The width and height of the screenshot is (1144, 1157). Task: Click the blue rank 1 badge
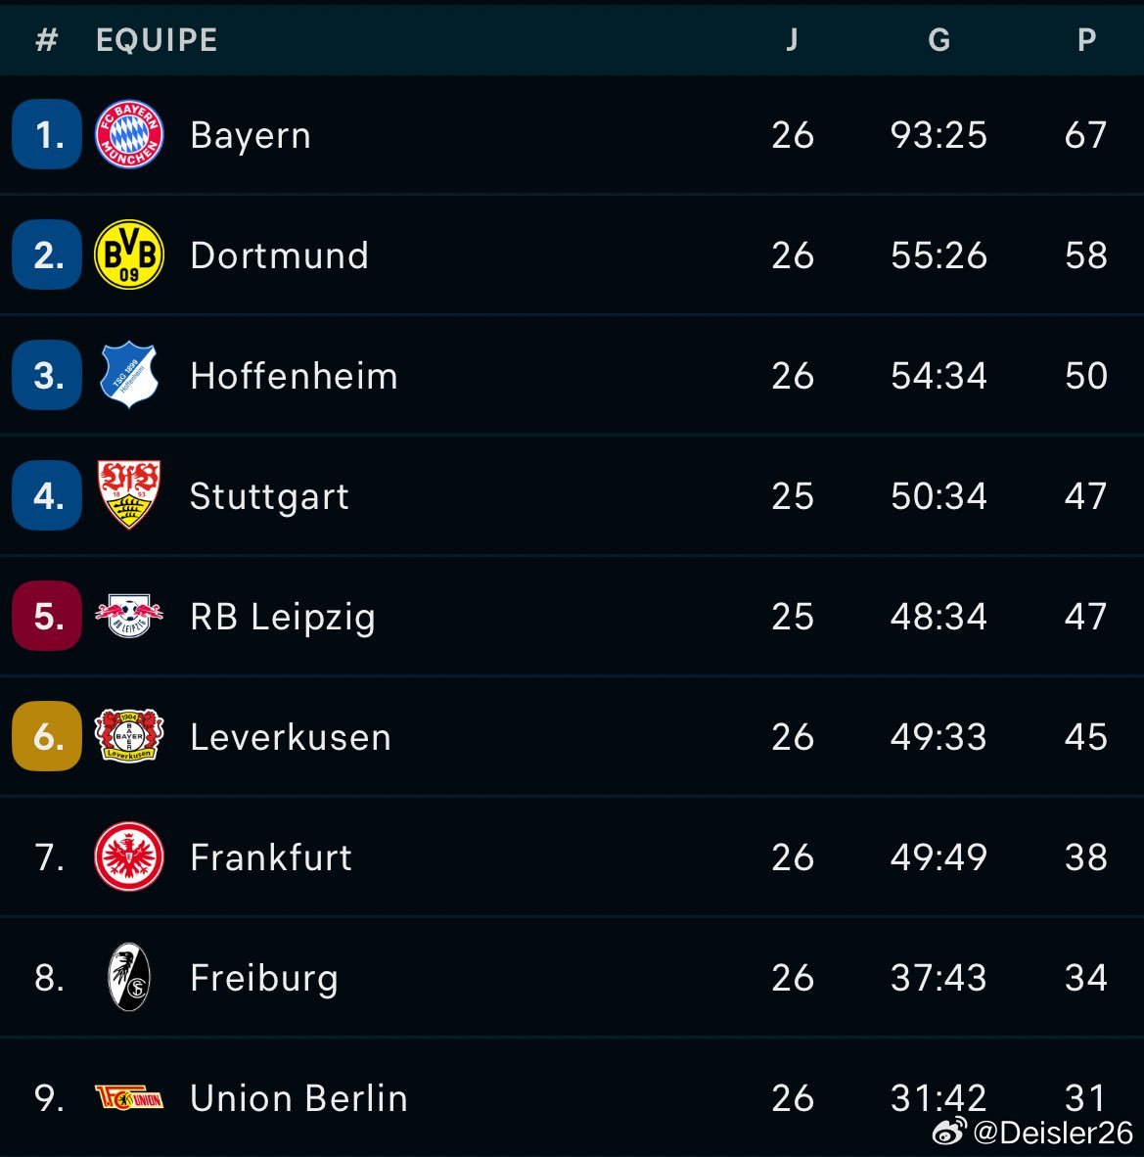pyautogui.click(x=47, y=134)
